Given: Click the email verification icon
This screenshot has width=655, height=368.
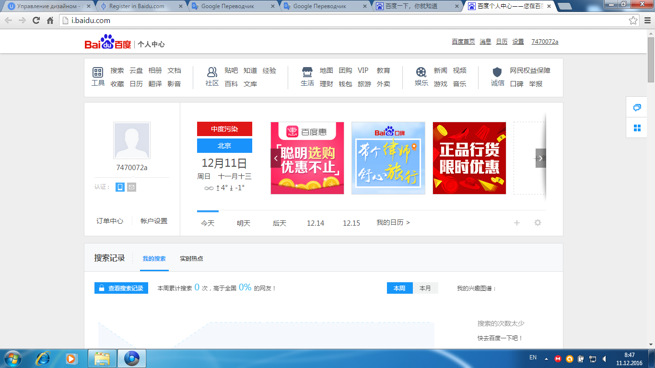Looking at the screenshot, I should [131, 187].
